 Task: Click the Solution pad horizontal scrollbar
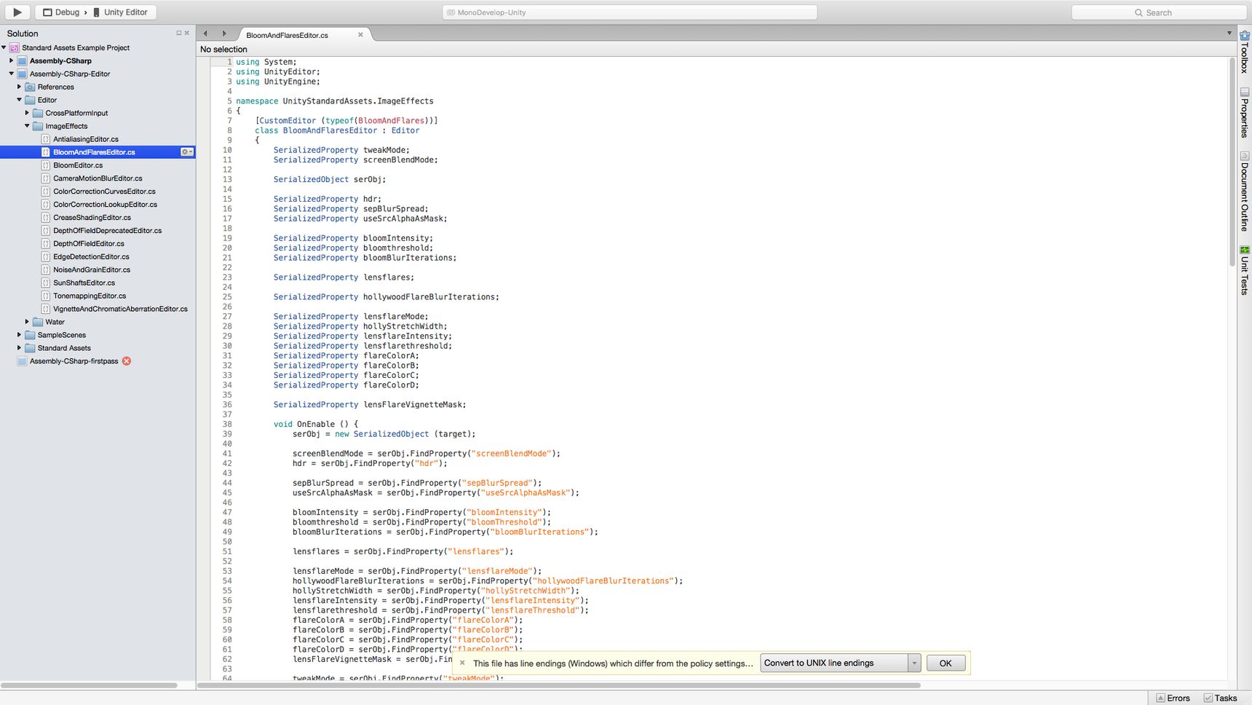[89, 685]
